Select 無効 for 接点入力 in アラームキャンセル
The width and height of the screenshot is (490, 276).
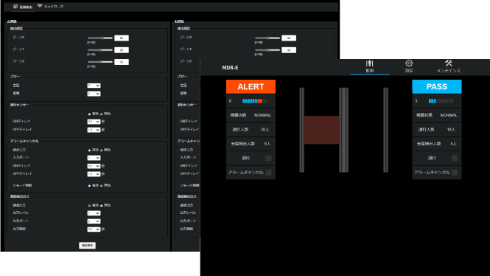click(101, 151)
